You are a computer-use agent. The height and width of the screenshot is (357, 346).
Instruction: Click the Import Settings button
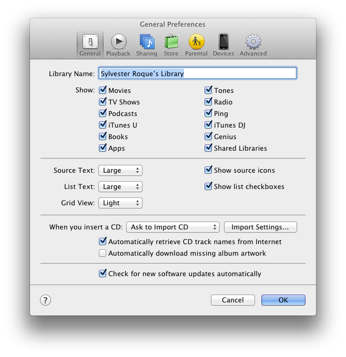pyautogui.click(x=260, y=227)
